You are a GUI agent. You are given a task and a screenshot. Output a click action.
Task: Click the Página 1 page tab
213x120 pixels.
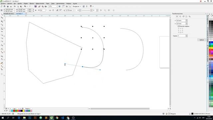28,109
